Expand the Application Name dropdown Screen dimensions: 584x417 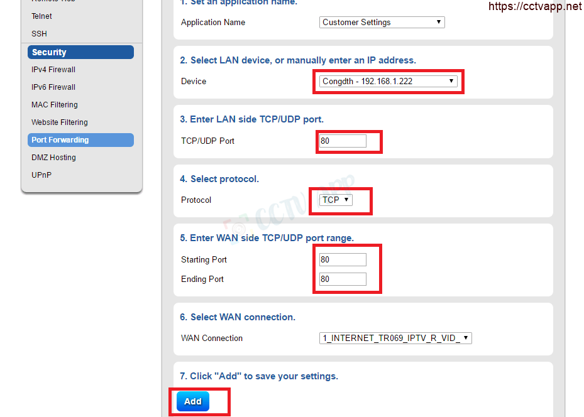[382, 23]
